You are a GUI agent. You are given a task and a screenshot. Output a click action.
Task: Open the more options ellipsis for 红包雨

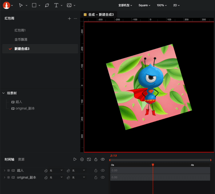click(75, 18)
